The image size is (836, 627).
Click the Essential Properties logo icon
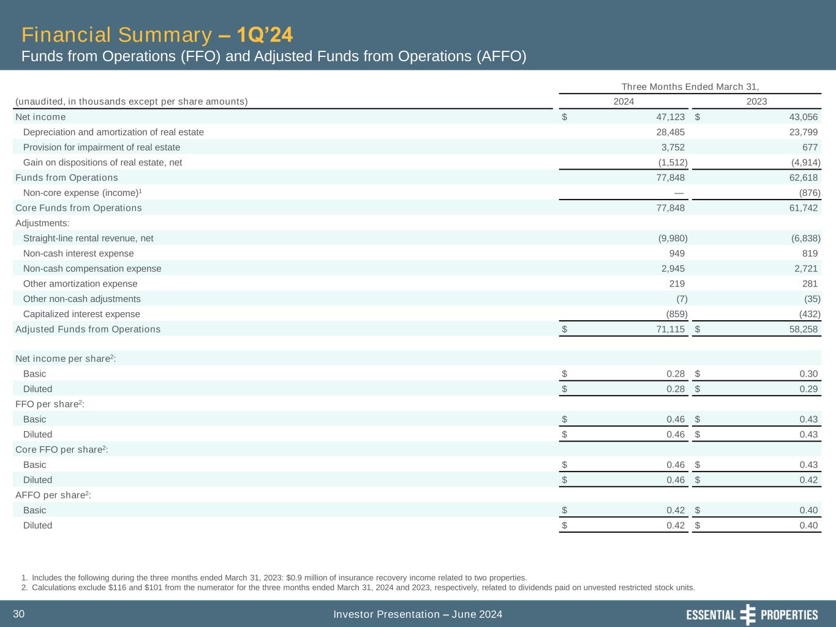[x=748, y=614]
